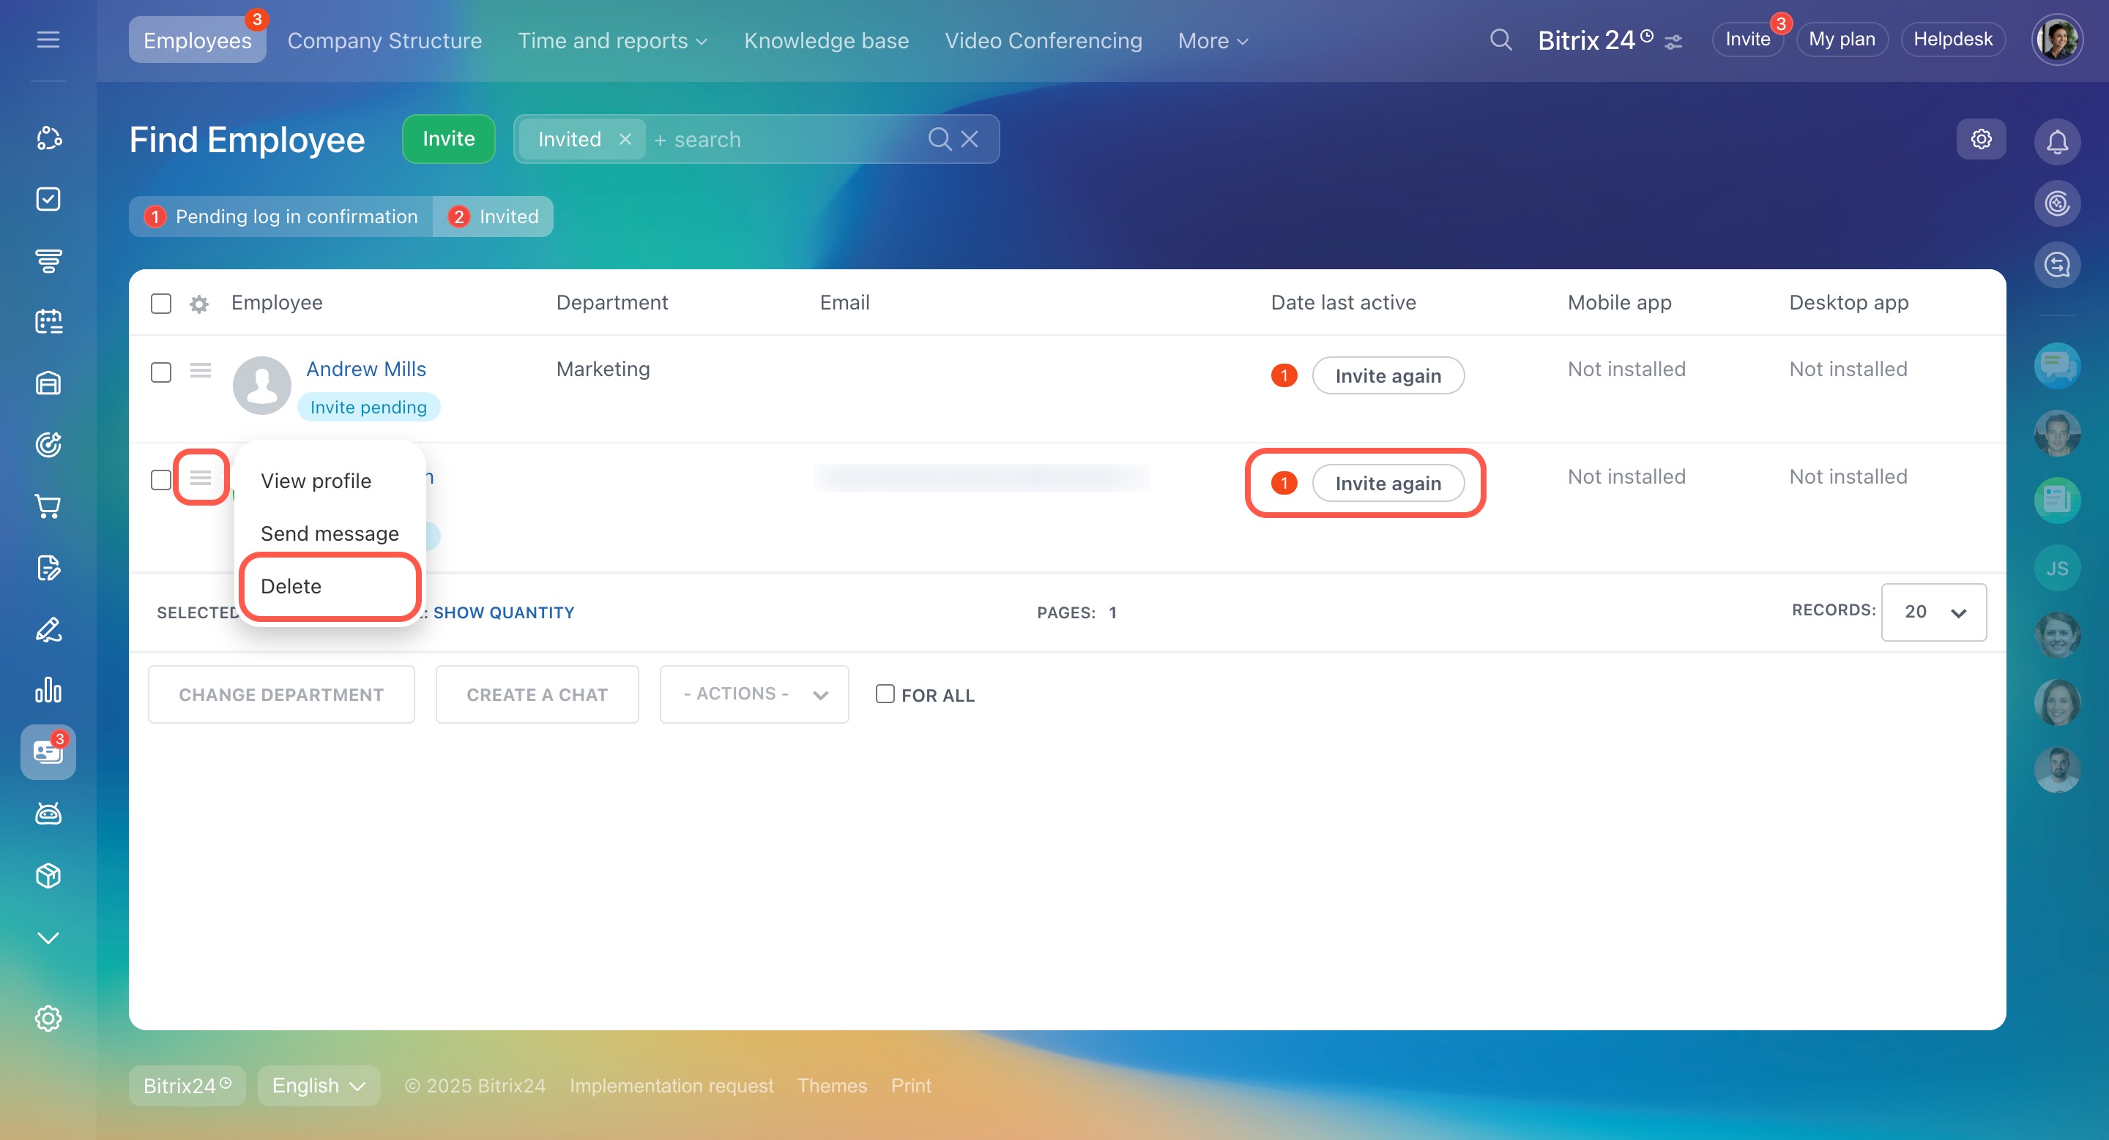Click the notifications bell icon
The height and width of the screenshot is (1140, 2109).
pos(2056,141)
